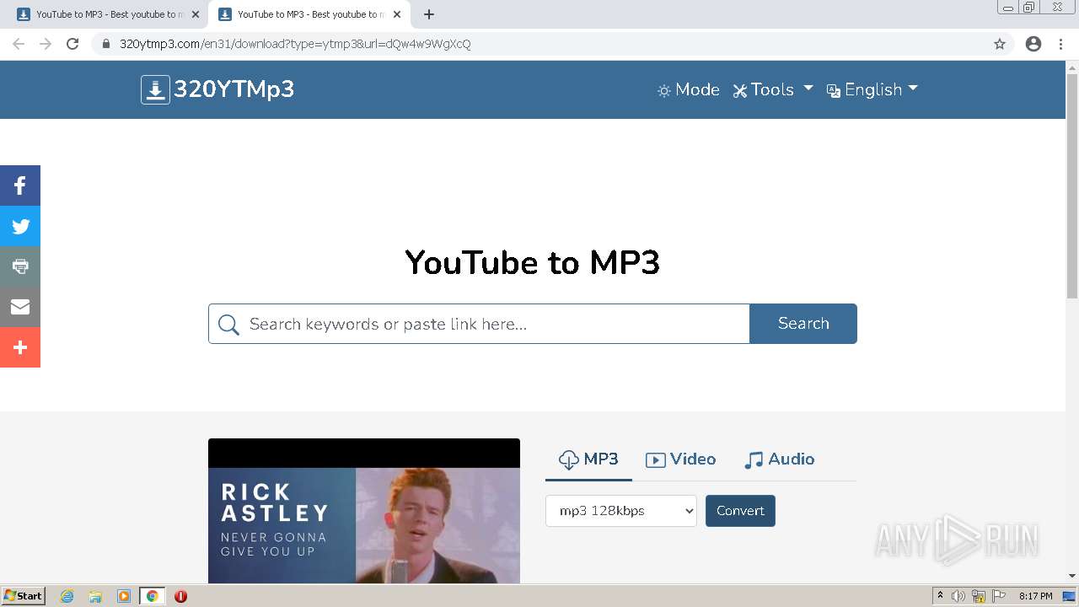Viewport: 1079px width, 607px height.
Task: Show hidden tray icons arrow
Action: [940, 596]
